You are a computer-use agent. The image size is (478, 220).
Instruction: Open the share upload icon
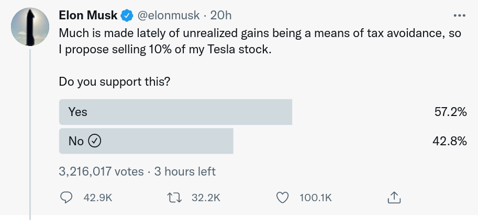tap(394, 198)
